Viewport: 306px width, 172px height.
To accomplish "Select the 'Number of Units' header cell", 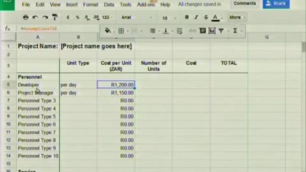I will point(153,66).
